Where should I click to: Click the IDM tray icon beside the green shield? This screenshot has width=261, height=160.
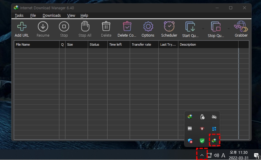tap(214, 141)
